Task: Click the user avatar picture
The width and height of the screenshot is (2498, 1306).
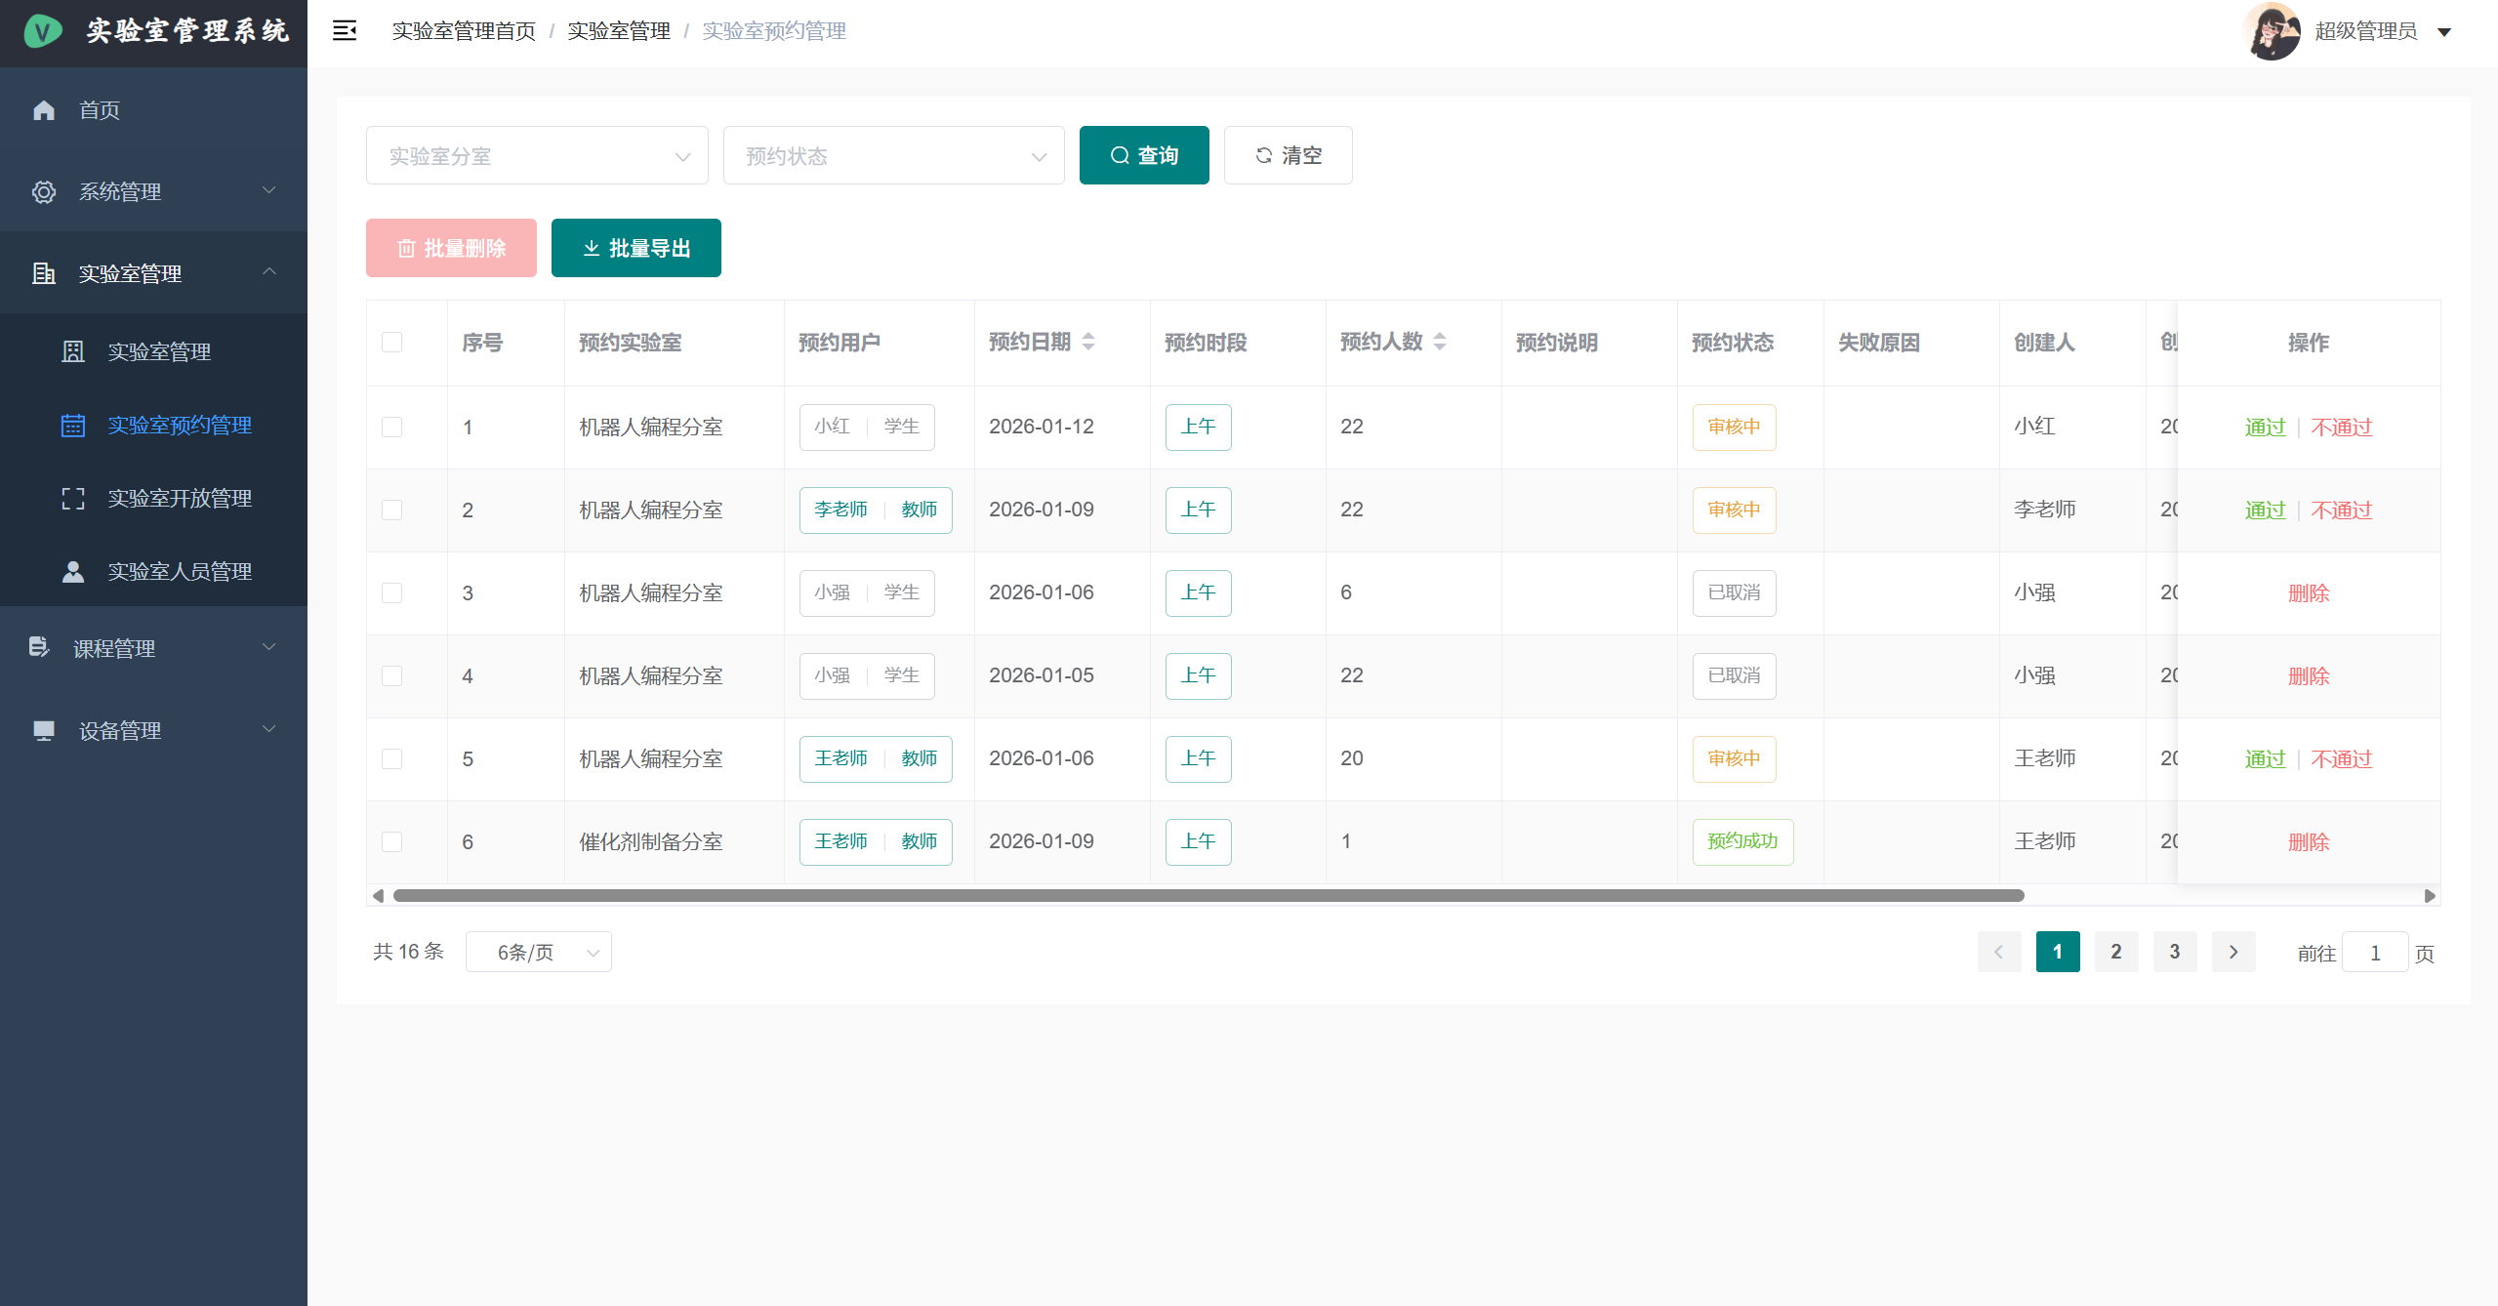Action: pyautogui.click(x=2272, y=31)
